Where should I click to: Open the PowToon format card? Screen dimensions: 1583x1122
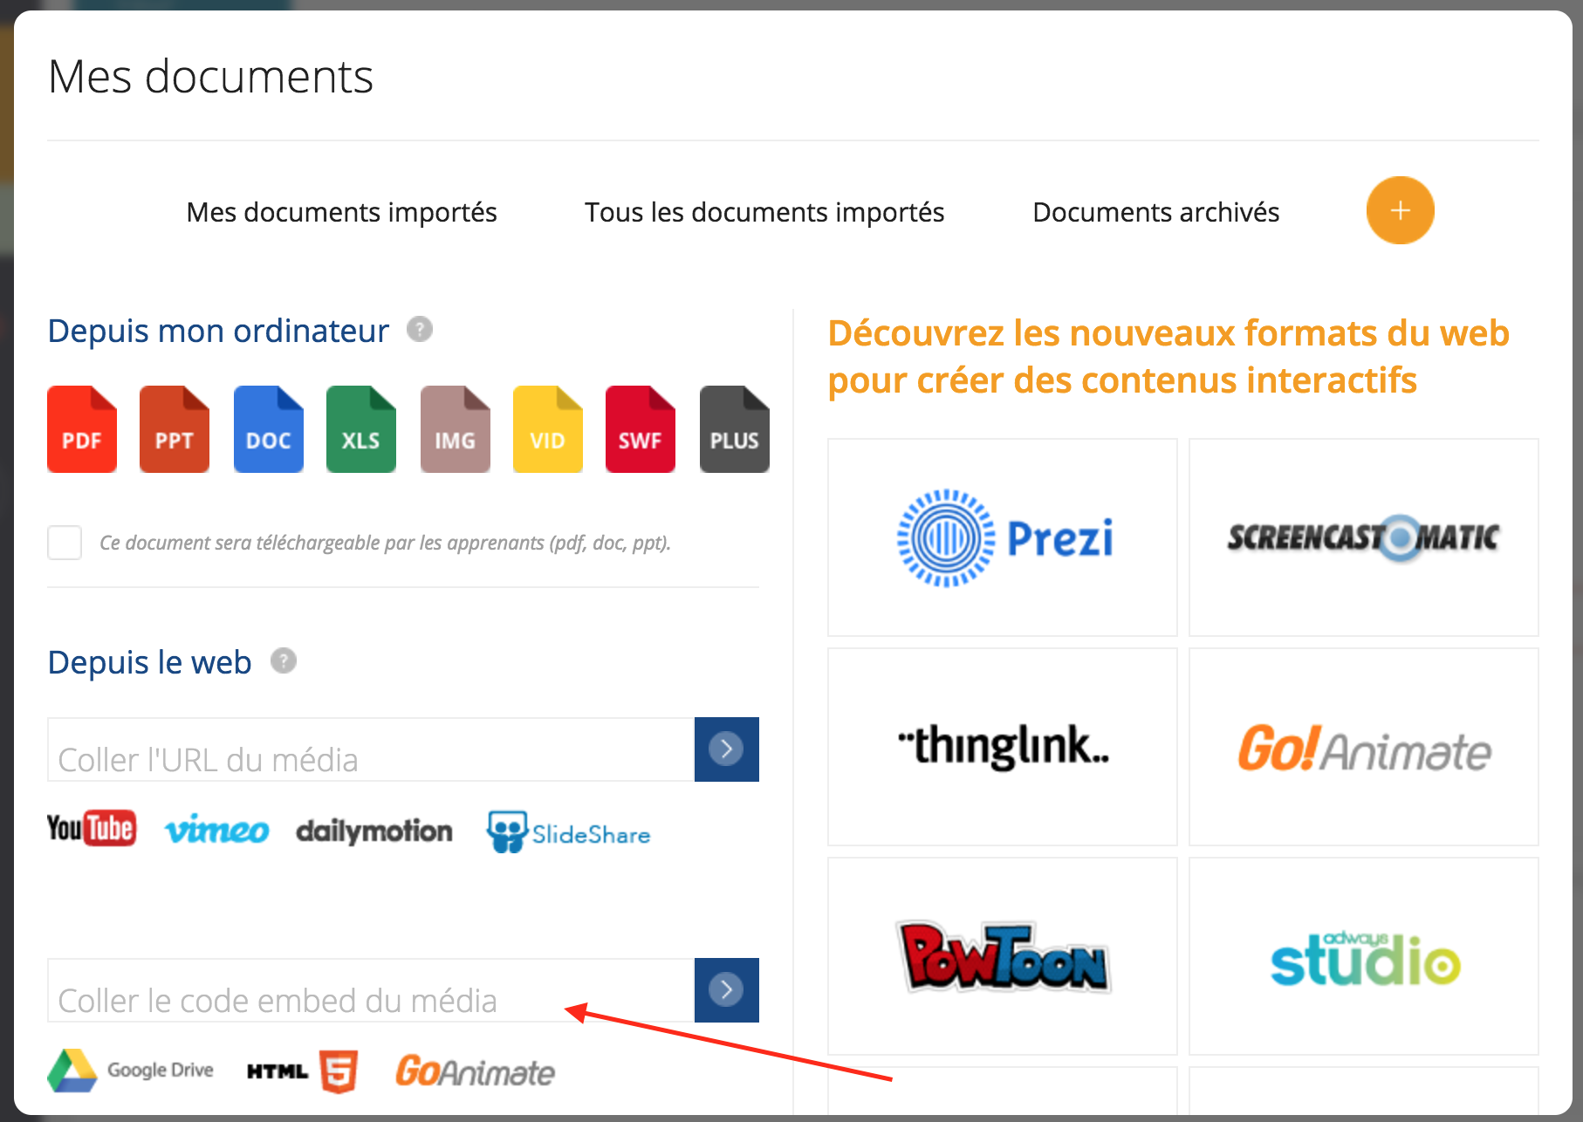(1003, 956)
